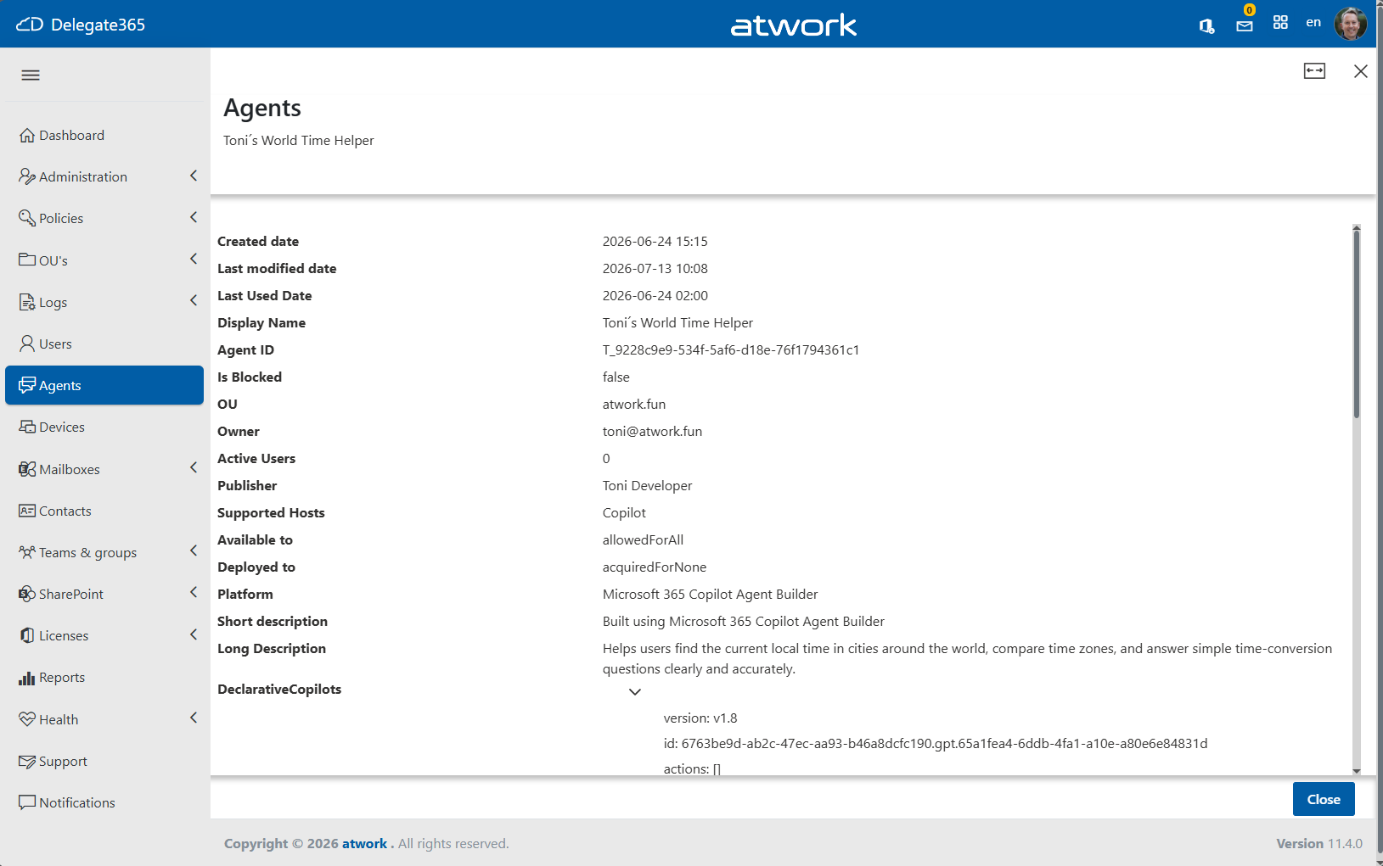The width and height of the screenshot is (1383, 866).
Task: Open the Contacts sidebar icon
Action: [x=27, y=511]
